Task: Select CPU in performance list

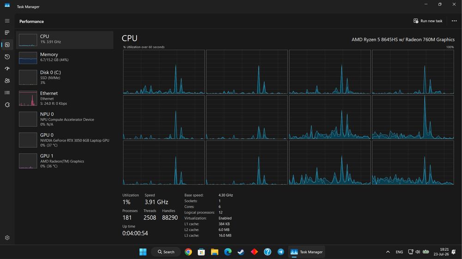Action: coord(65,40)
